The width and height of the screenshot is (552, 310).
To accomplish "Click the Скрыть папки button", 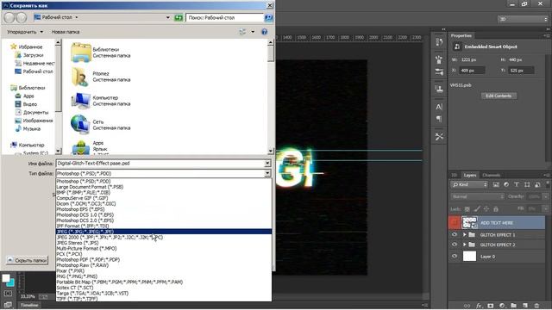I will 27,260.
